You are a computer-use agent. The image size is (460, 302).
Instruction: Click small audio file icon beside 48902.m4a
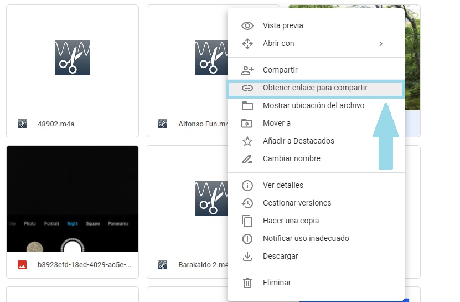click(22, 124)
